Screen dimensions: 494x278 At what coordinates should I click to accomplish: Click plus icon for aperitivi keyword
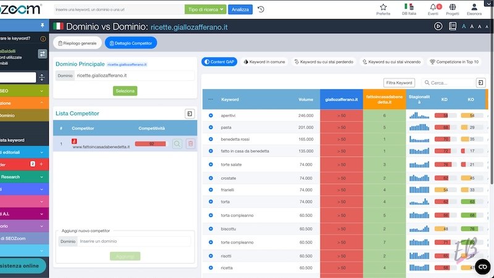pyautogui.click(x=211, y=116)
